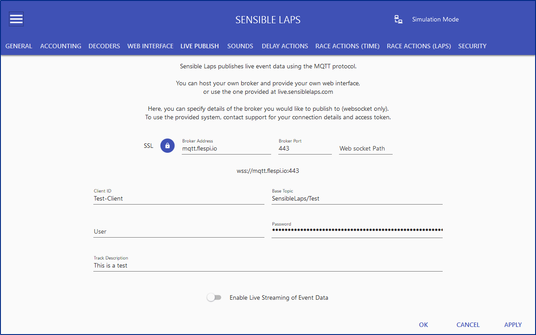Image resolution: width=536 pixels, height=335 pixels.
Task: Select the Live Publish tab
Action: click(x=200, y=46)
